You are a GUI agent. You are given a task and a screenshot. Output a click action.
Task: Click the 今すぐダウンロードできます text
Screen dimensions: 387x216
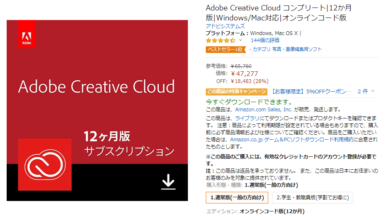(249, 102)
